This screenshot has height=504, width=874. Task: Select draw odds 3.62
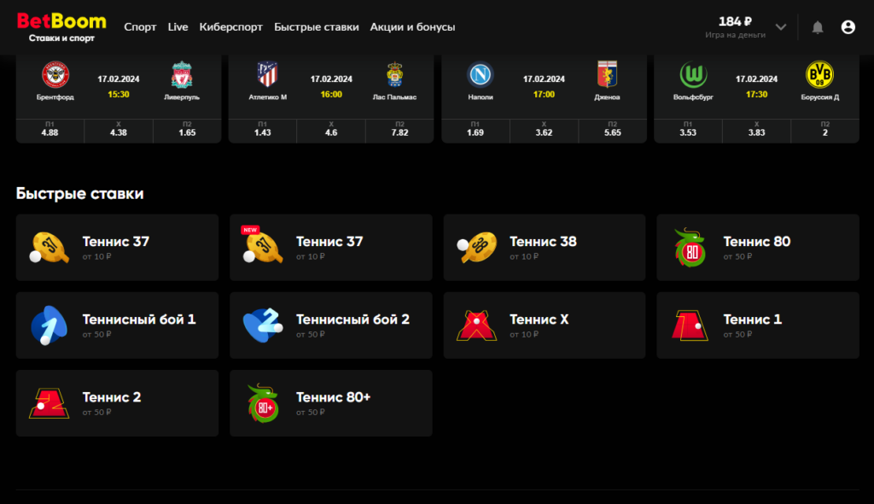[x=544, y=131]
